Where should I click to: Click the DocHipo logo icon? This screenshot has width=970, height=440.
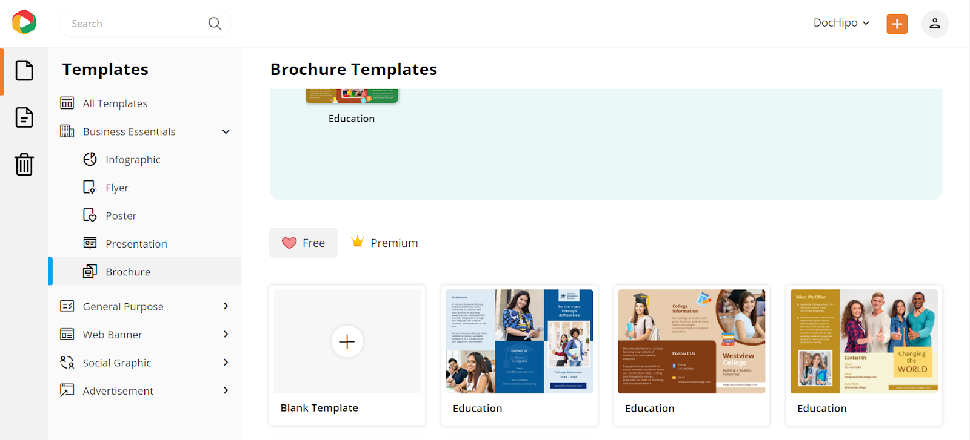coord(24,23)
